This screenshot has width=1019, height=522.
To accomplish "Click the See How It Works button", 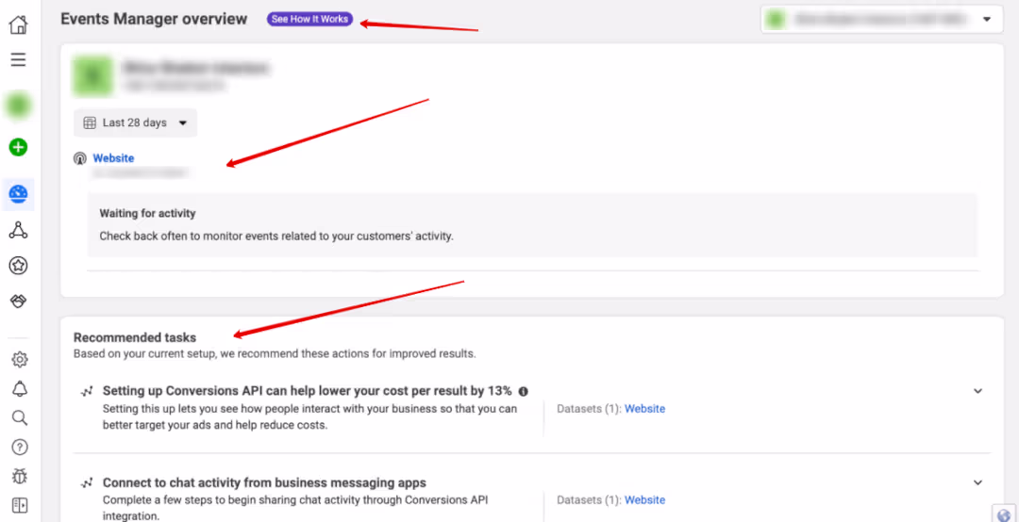I will (x=310, y=20).
